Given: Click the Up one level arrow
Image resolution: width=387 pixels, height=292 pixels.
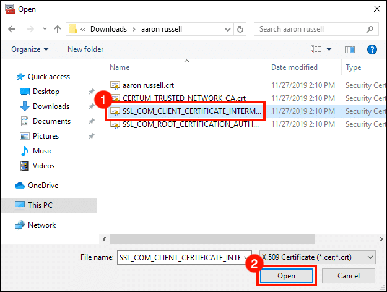Looking at the screenshot, I should (x=58, y=29).
